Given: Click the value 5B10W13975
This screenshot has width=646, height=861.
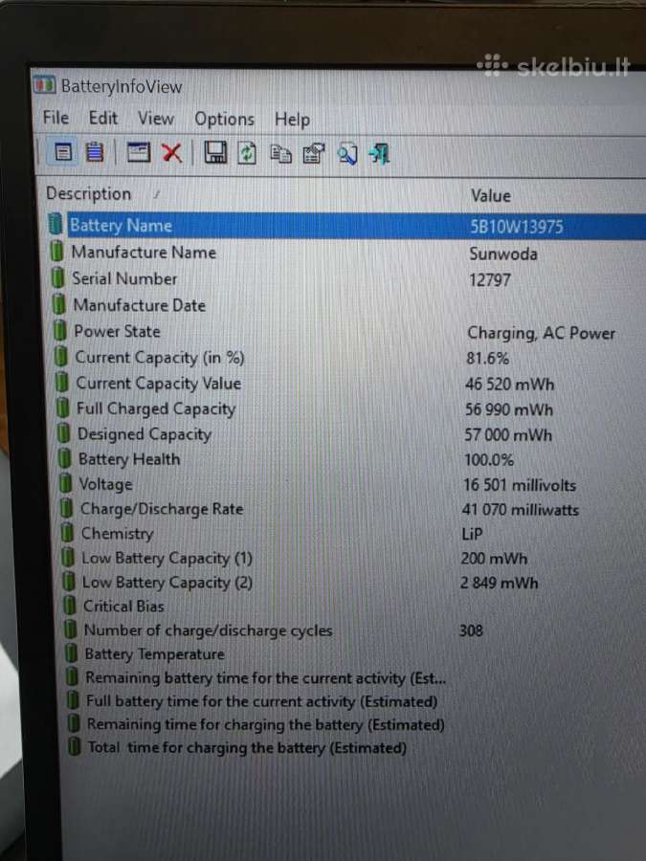Looking at the screenshot, I should (517, 226).
